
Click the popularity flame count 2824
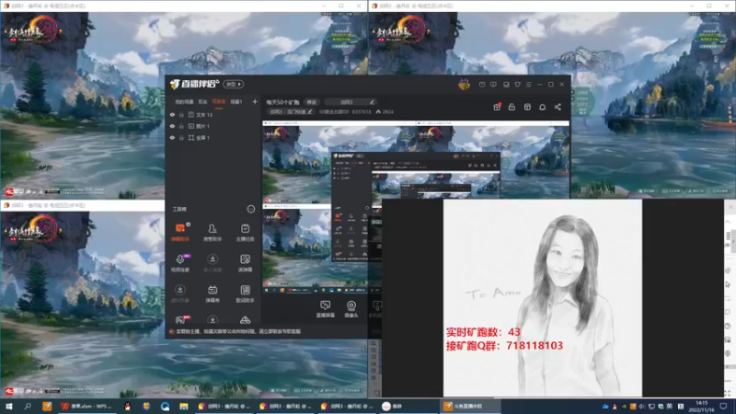[385, 111]
